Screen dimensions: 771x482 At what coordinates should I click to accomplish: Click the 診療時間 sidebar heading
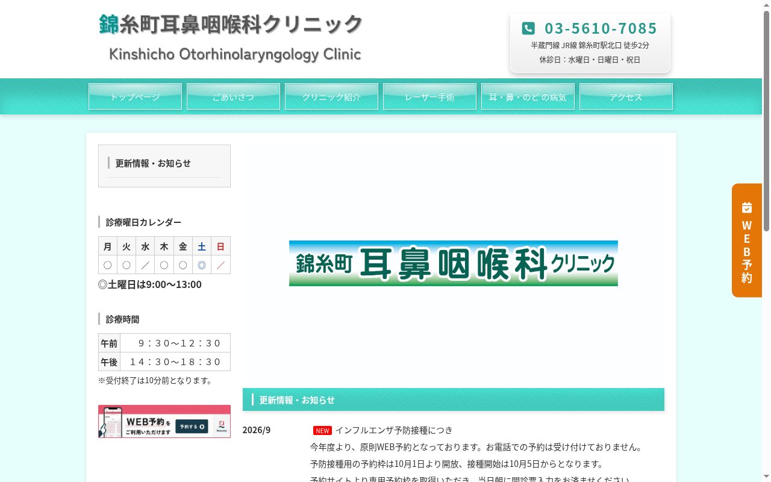122,319
